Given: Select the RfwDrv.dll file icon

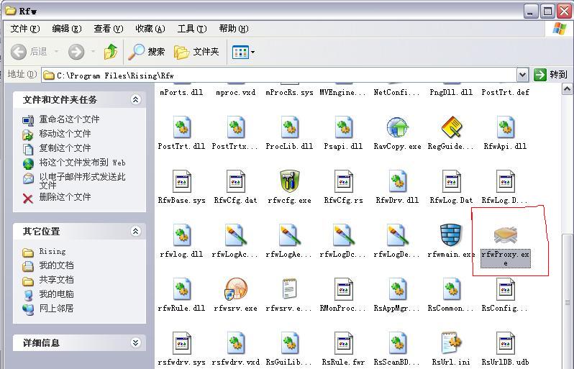Looking at the screenshot, I should click(x=398, y=181).
